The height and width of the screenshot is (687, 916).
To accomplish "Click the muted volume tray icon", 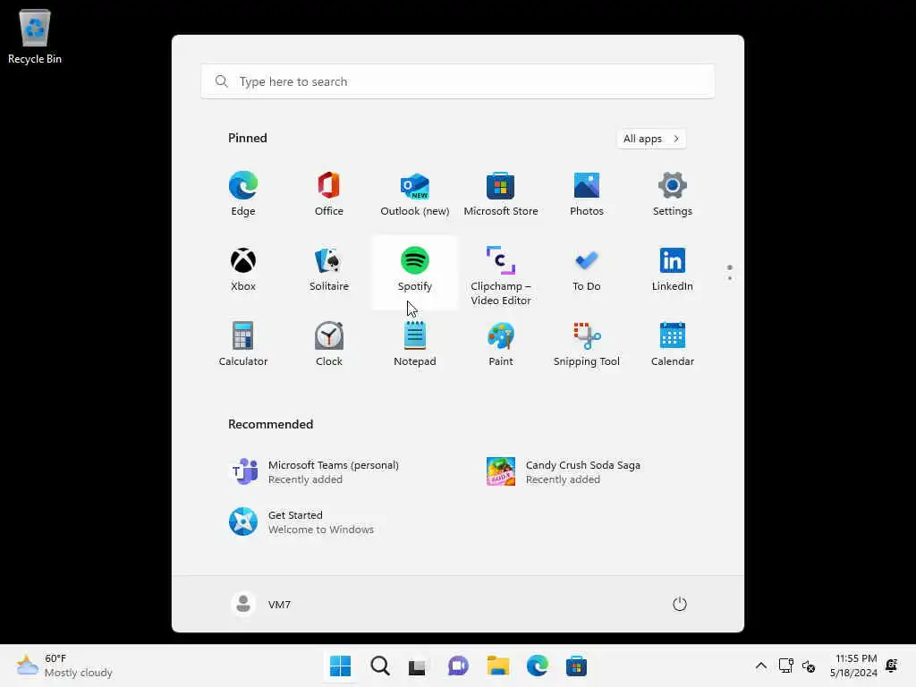I will [809, 666].
